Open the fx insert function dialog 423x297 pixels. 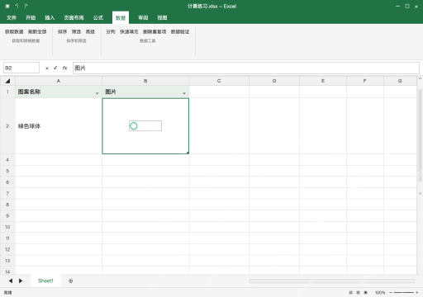pyautogui.click(x=64, y=68)
